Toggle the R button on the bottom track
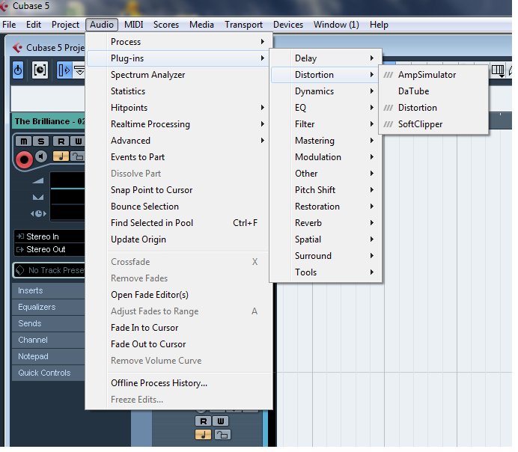This screenshot has height=452, width=518. (x=203, y=421)
